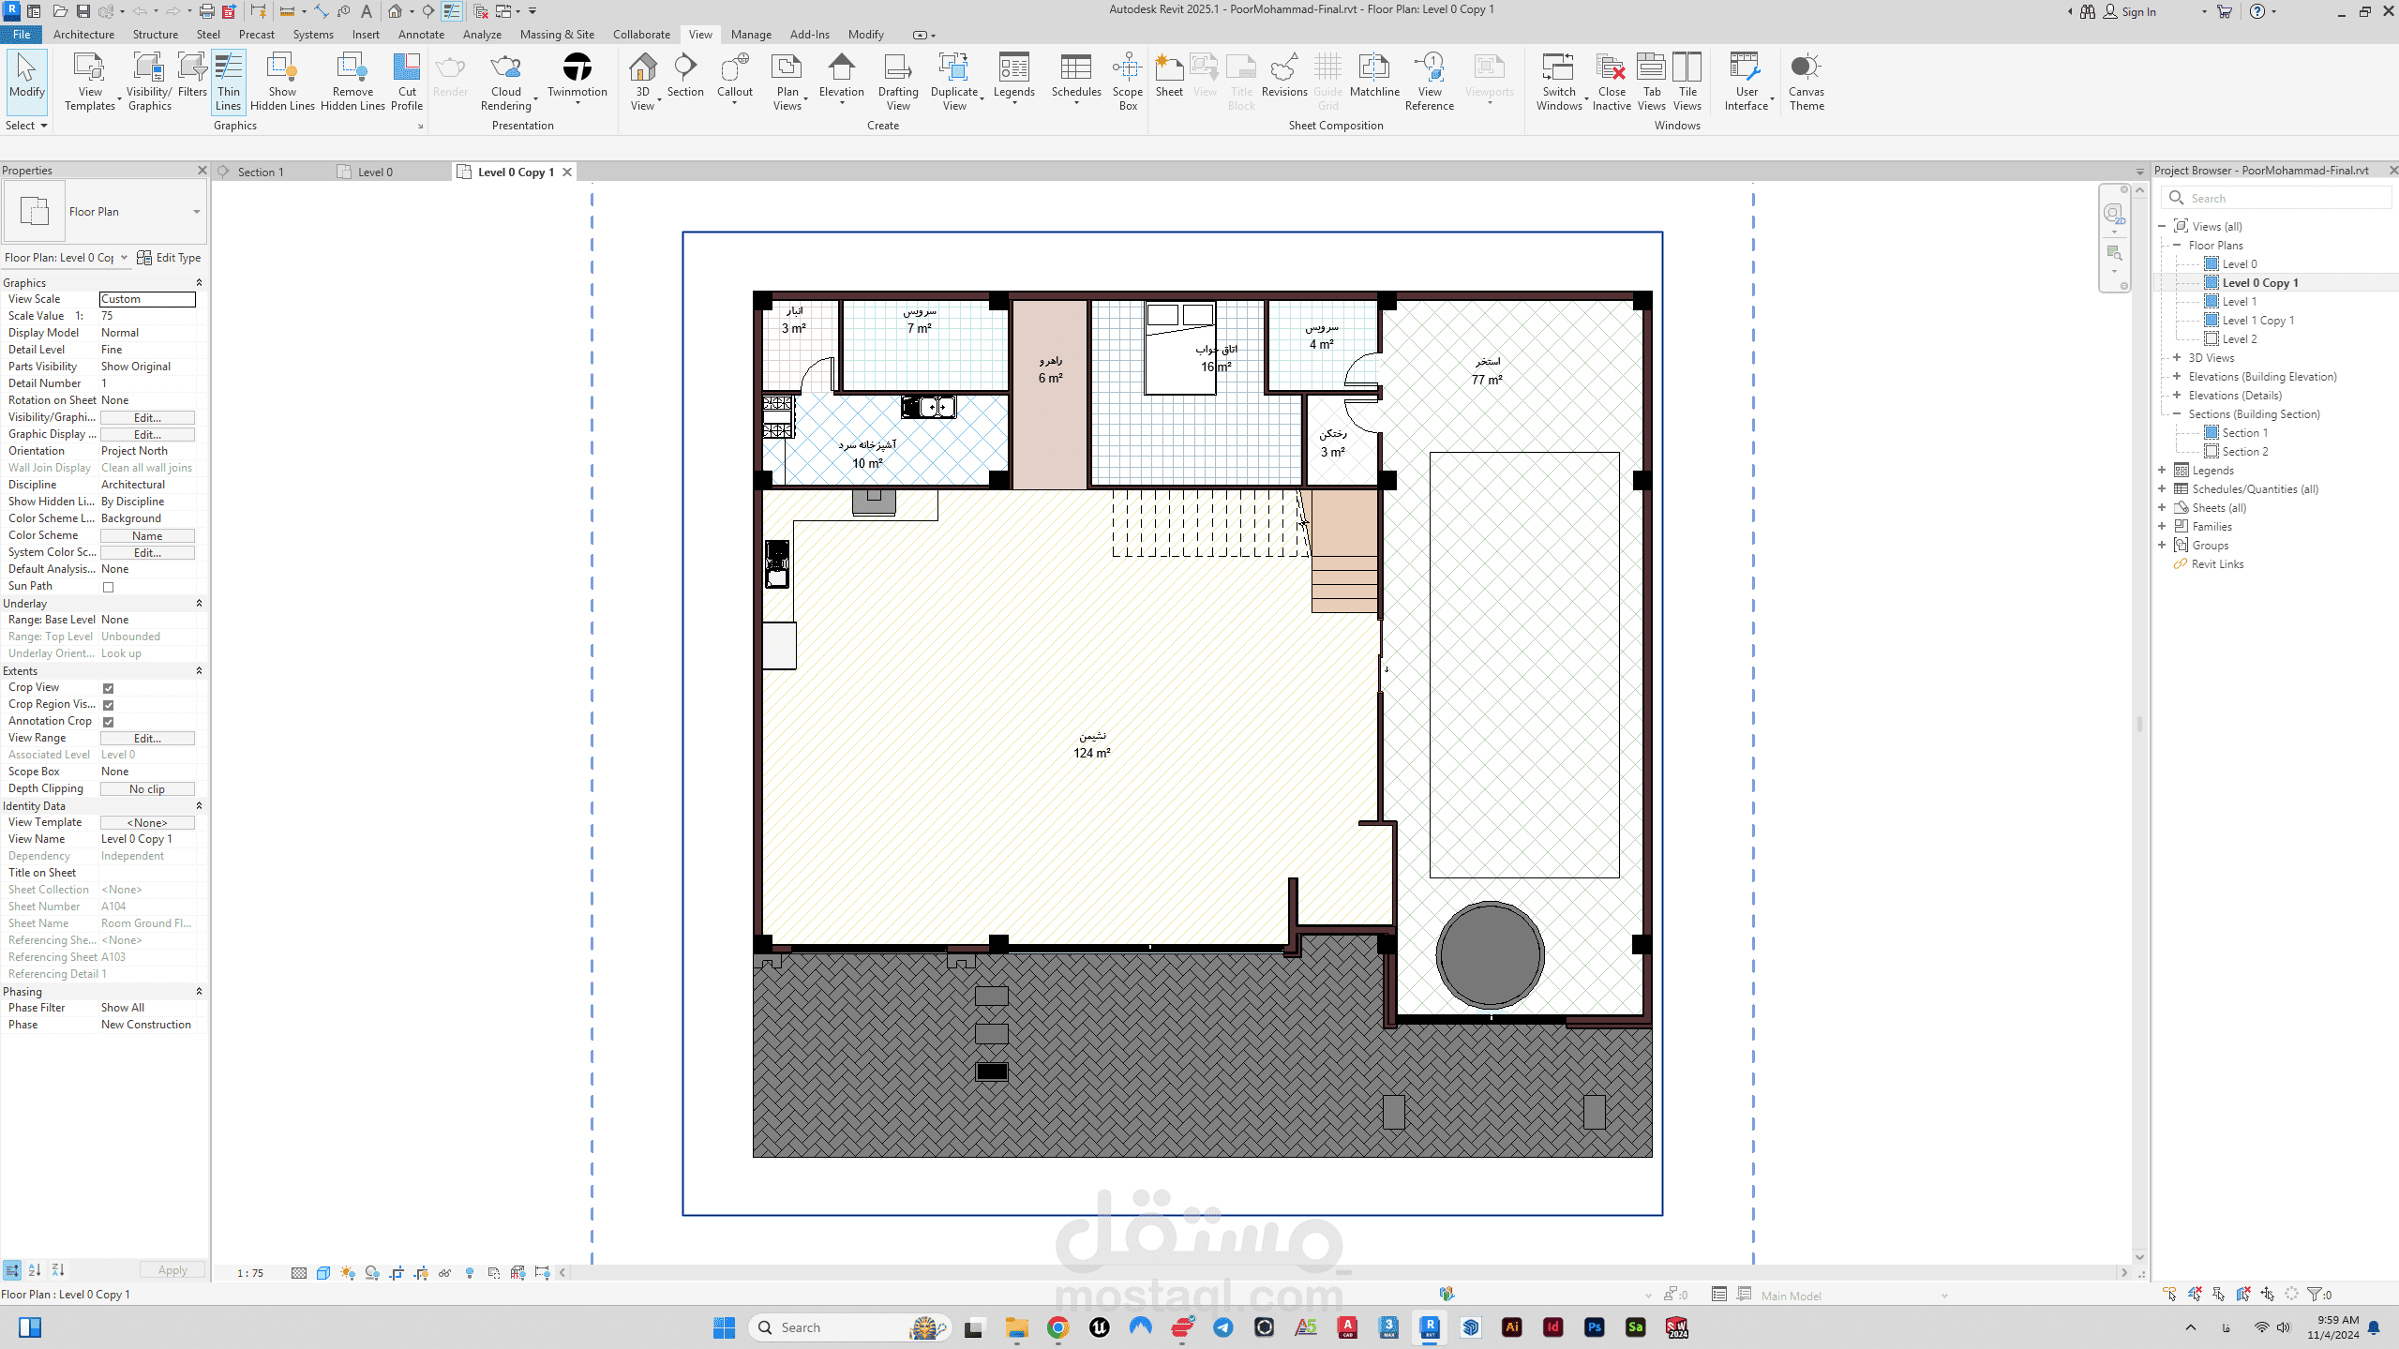Expand the 3D Views tree node
The height and width of the screenshot is (1349, 2399).
click(x=2177, y=357)
